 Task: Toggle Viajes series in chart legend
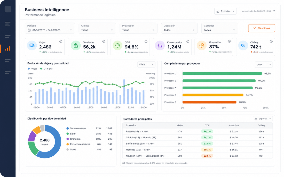(32, 69)
